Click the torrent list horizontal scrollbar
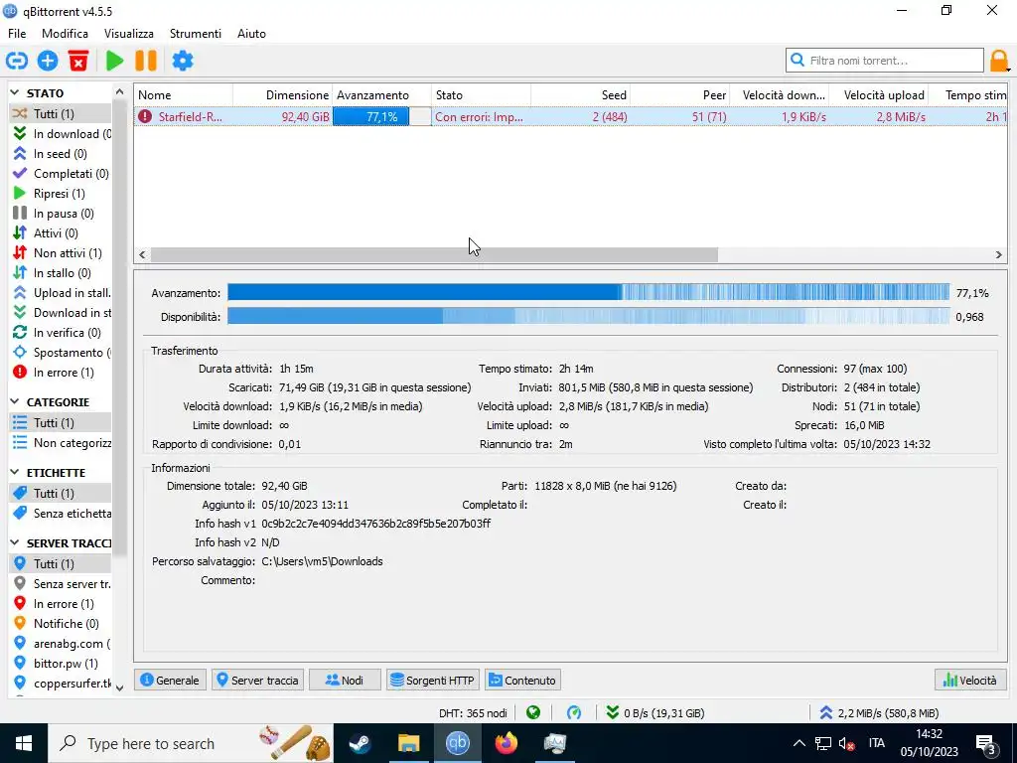The height and width of the screenshot is (763, 1017). tap(434, 255)
